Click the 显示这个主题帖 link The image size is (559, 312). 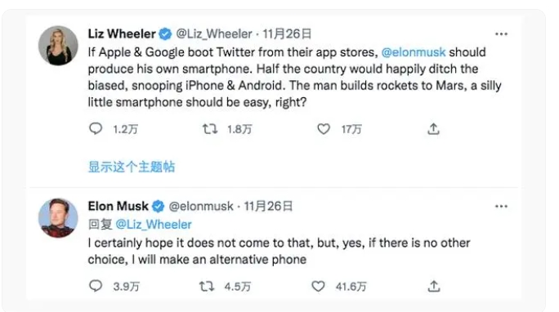pyautogui.click(x=132, y=167)
